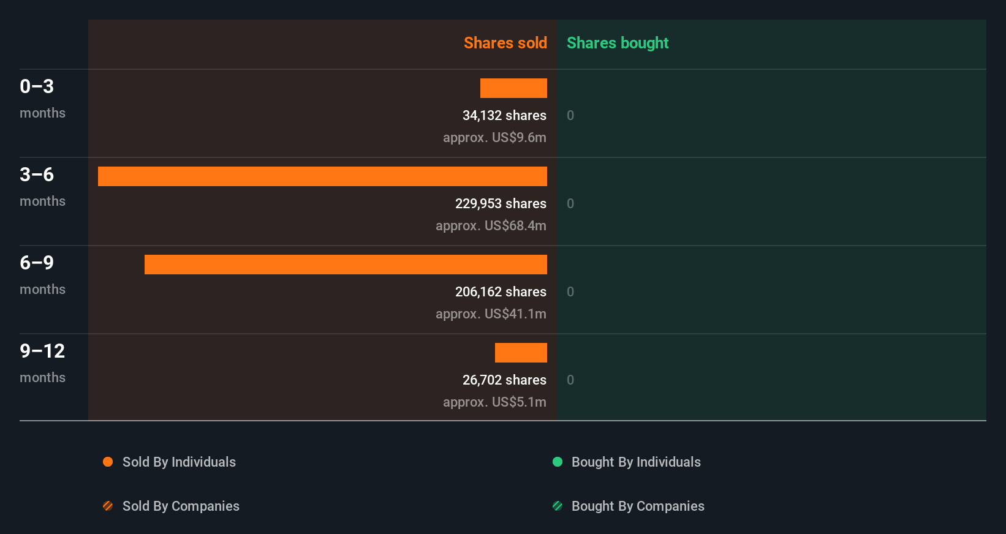
Task: Select the Bought By Individuals legend label
Action: pyautogui.click(x=636, y=462)
